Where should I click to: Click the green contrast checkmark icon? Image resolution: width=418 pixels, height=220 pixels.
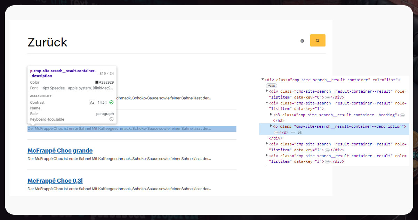point(111,102)
